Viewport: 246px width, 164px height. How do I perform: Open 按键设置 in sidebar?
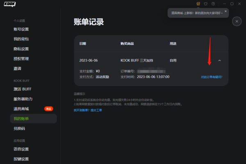21,159
